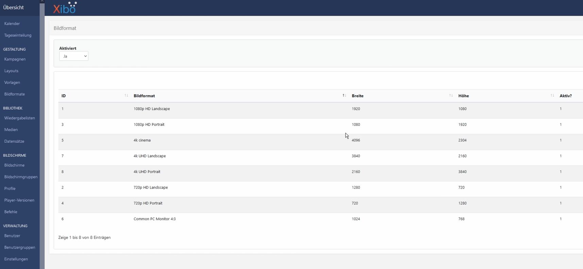Click the BILDSCHIRME section heading
The height and width of the screenshot is (269, 583).
point(15,155)
